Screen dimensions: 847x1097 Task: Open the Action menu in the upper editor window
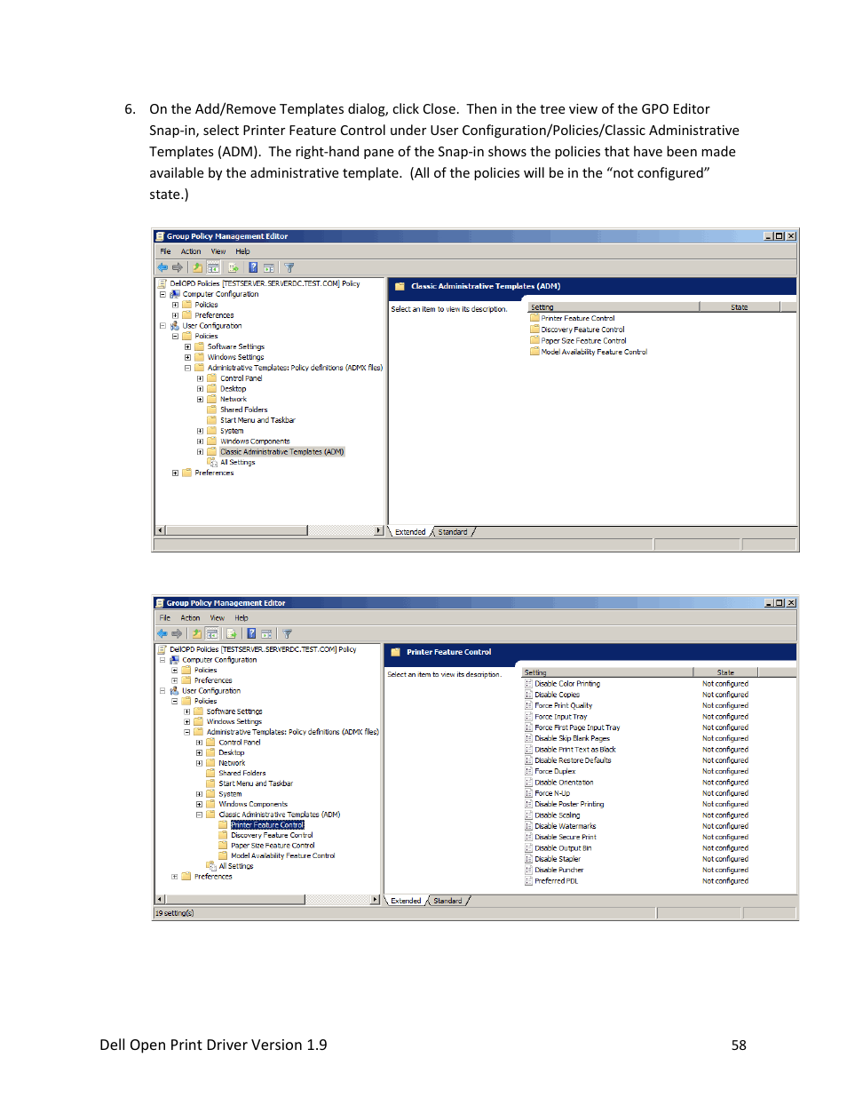coord(191,251)
